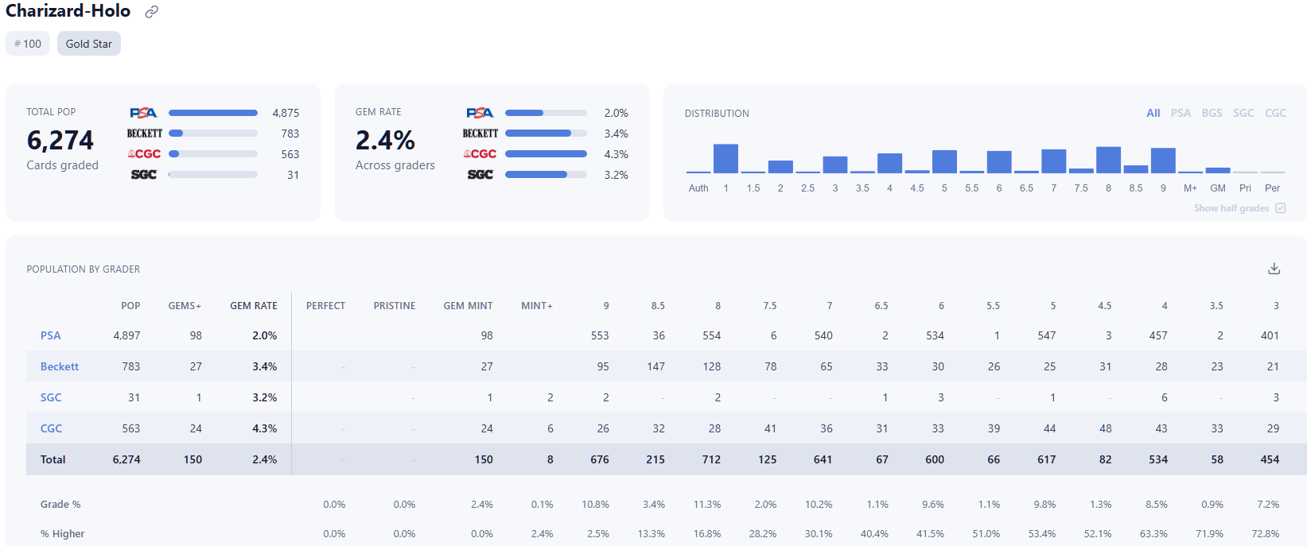This screenshot has width=1307, height=546.
Task: Click the Gold Star tag
Action: (89, 44)
